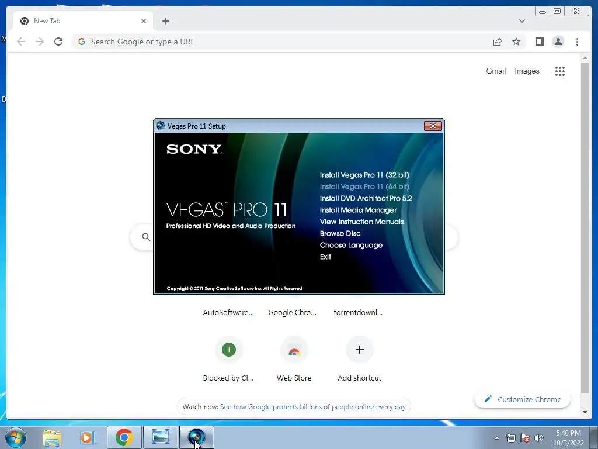Screen dimensions: 598x449
Task: Bookmark this tab star icon
Action: (516, 42)
